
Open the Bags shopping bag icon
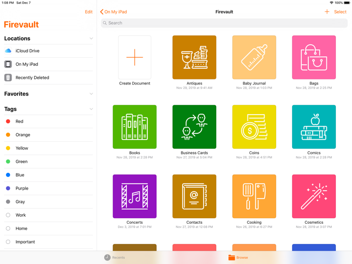click(x=314, y=57)
